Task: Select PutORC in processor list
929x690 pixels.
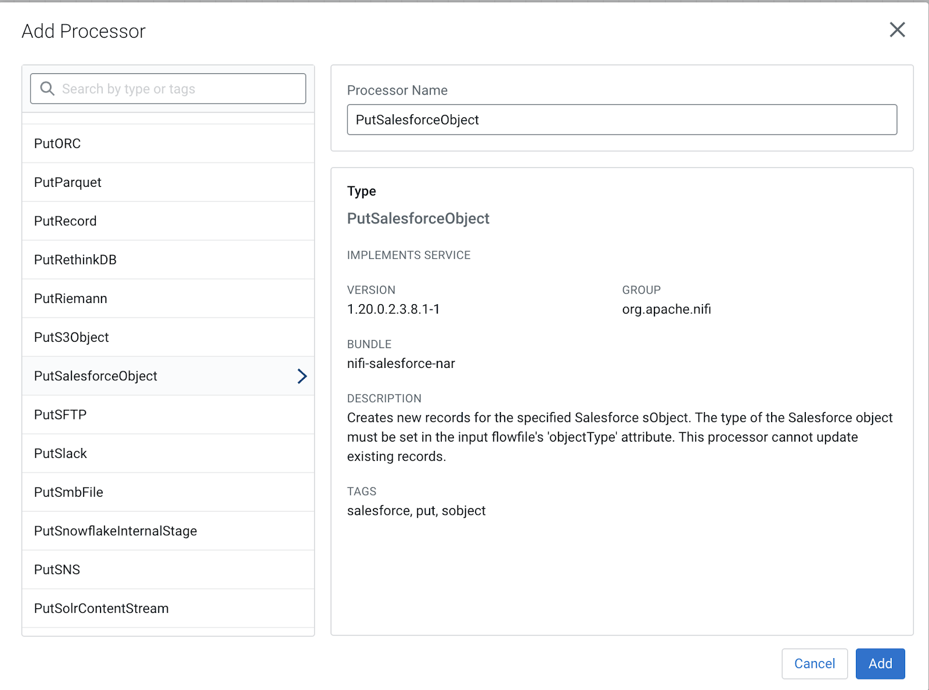Action: coord(168,143)
